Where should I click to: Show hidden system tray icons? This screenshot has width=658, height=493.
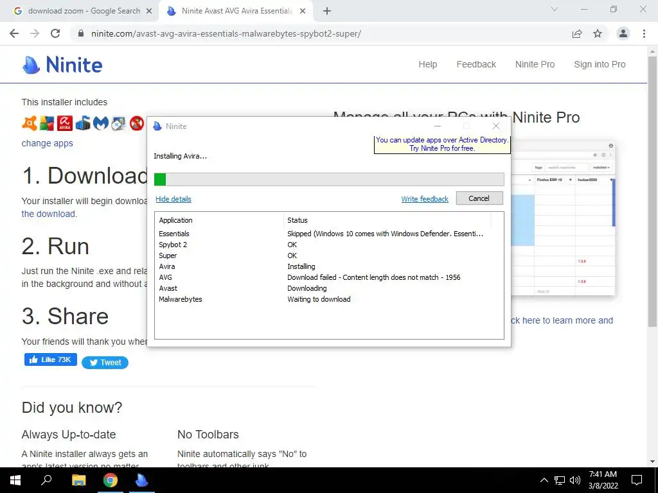pos(544,480)
